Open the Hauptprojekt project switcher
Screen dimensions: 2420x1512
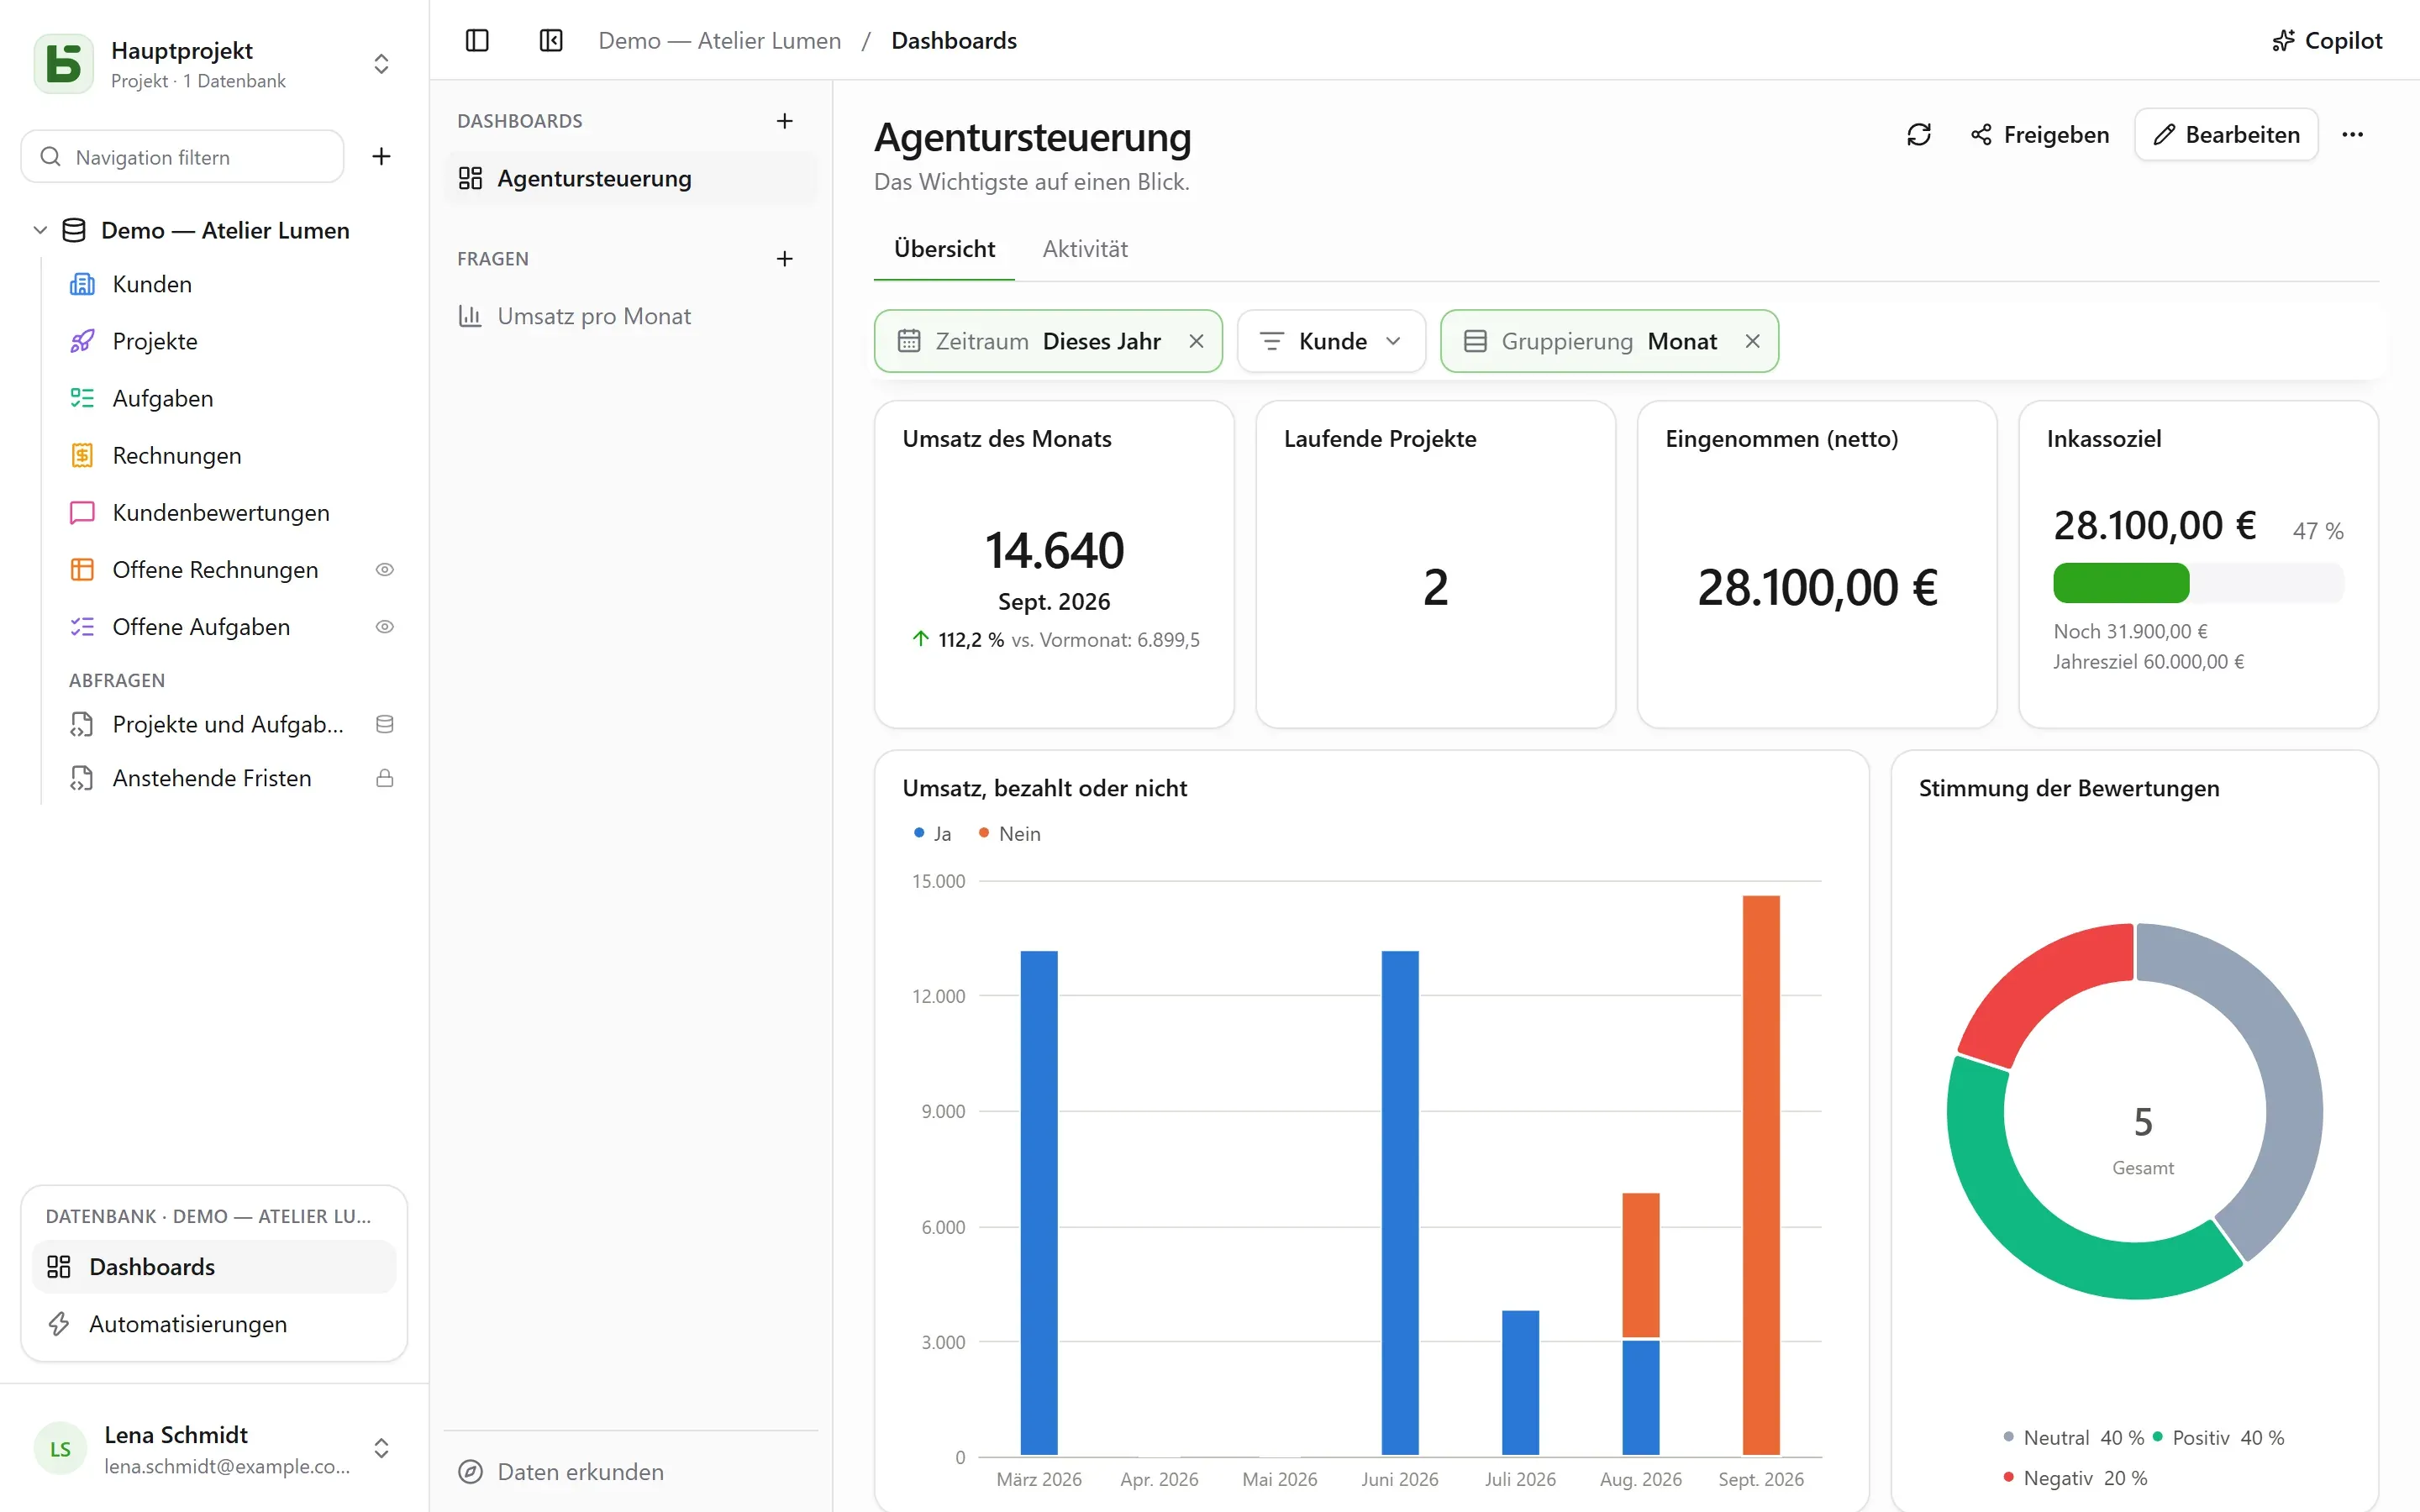(381, 64)
